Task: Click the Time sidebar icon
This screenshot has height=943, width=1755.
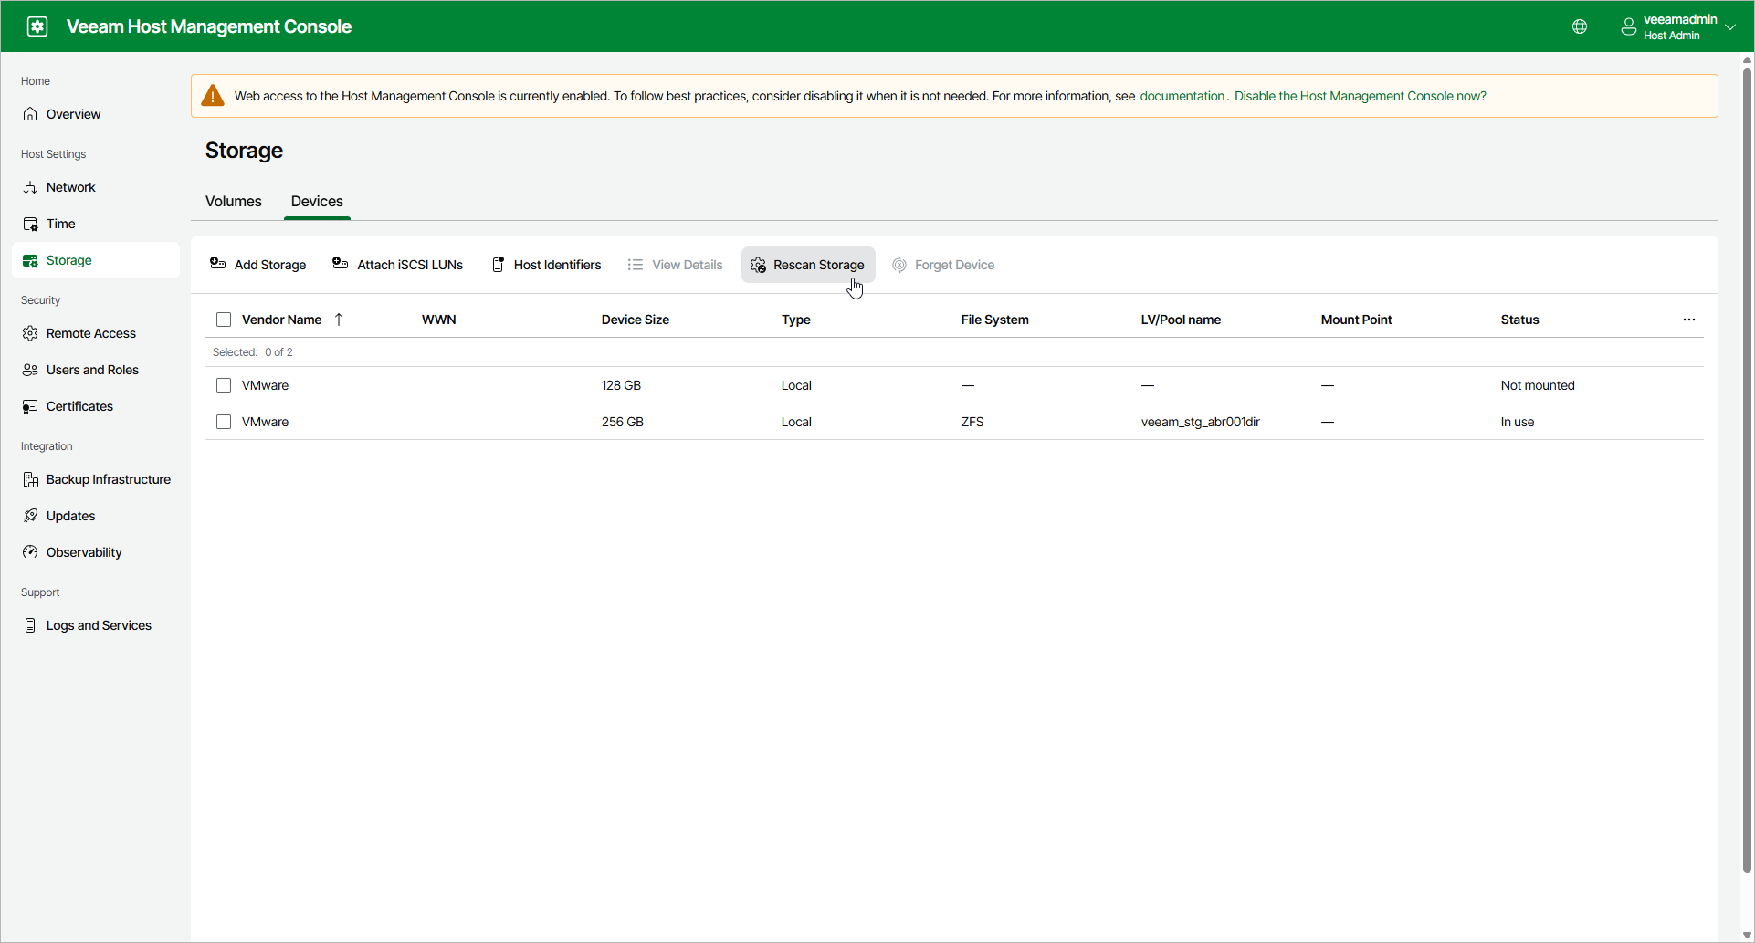Action: [x=30, y=224]
